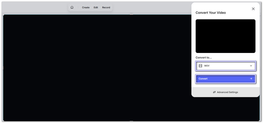Screen dimensions: 263x123
Task: Click the bottom center handle of canvas
Action: coord(131,121)
